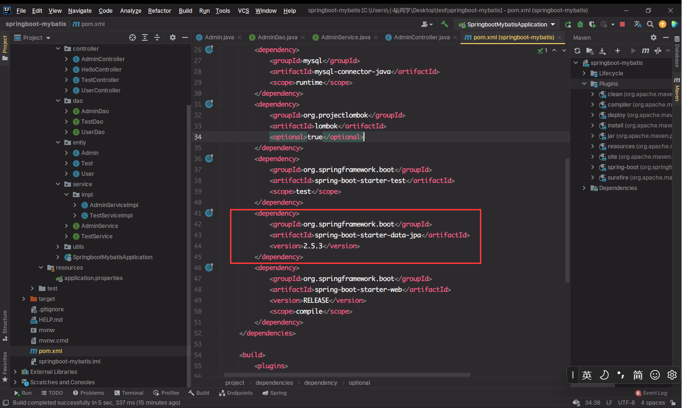This screenshot has width=682, height=408.
Task: Select application.properties in project tree
Action: point(93,278)
